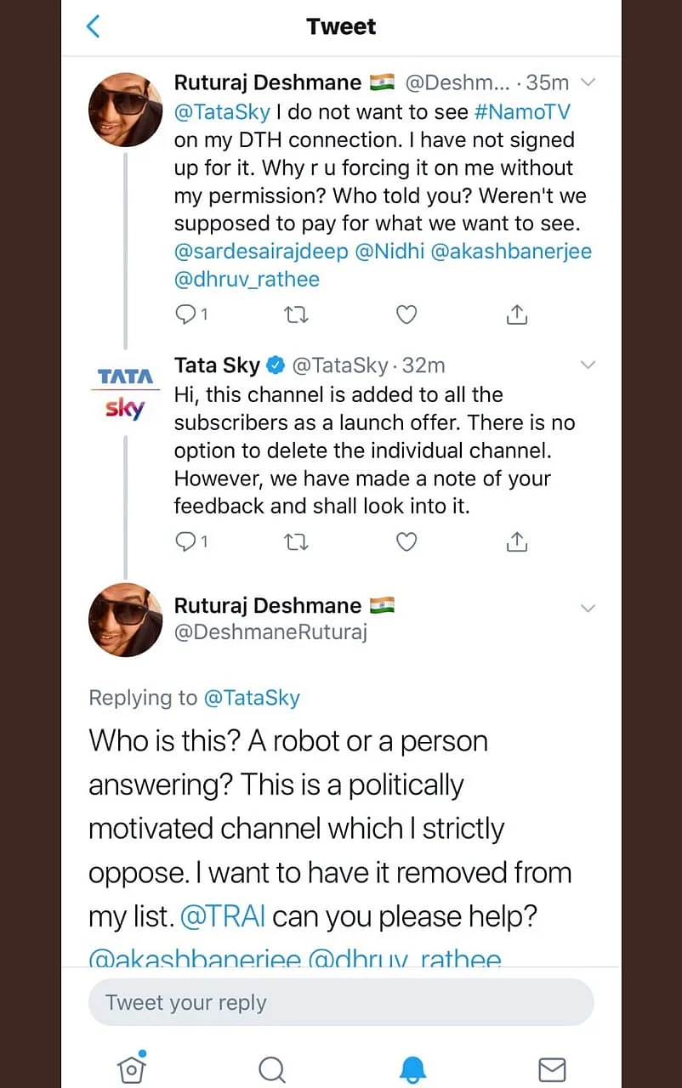Open the Home feed from bottom navigation
The width and height of the screenshot is (682, 1088).
point(131,1070)
